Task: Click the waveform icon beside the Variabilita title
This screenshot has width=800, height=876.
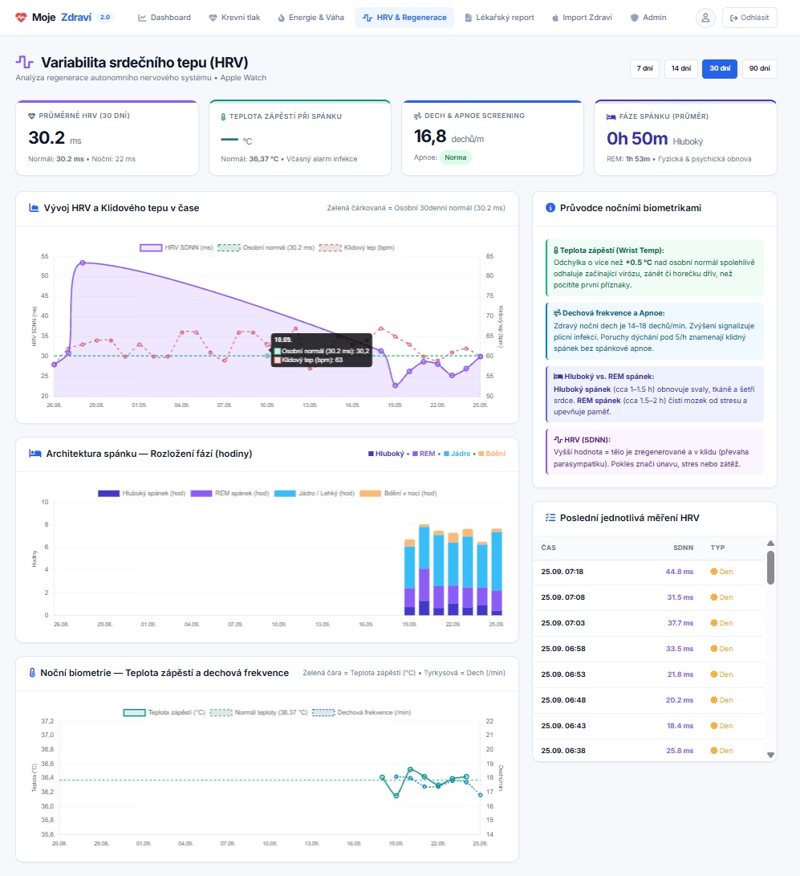Action: [x=25, y=62]
